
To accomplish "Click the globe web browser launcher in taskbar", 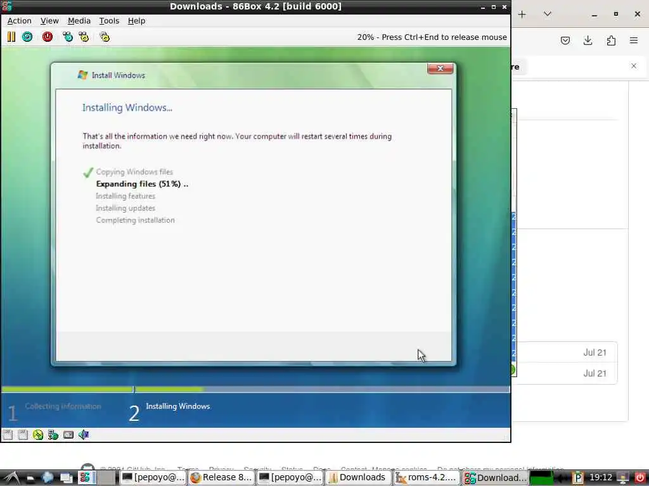I will 48,478.
